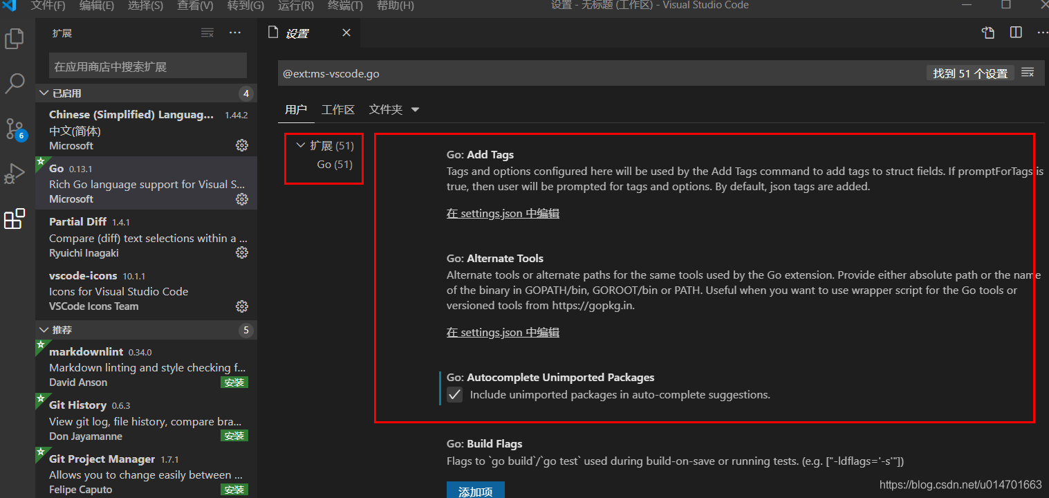Viewport: 1049px width, 498px height.
Task: Install the Git History extension
Action: (234, 436)
